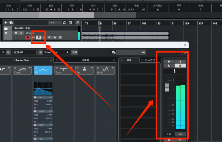Viewport: 222px width, 142px height.
Task: Switch to the 均衡器 equalizer tab
Action: click(x=85, y=60)
